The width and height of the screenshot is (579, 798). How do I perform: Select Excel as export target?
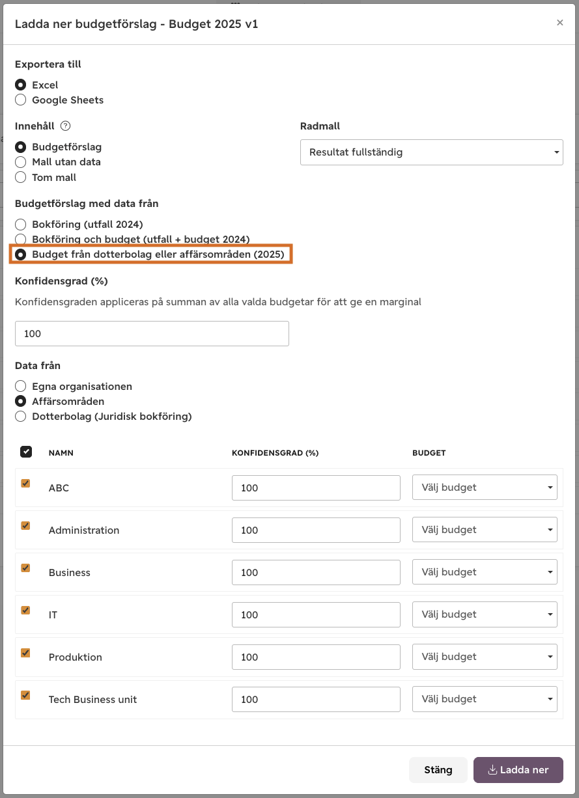tap(21, 85)
